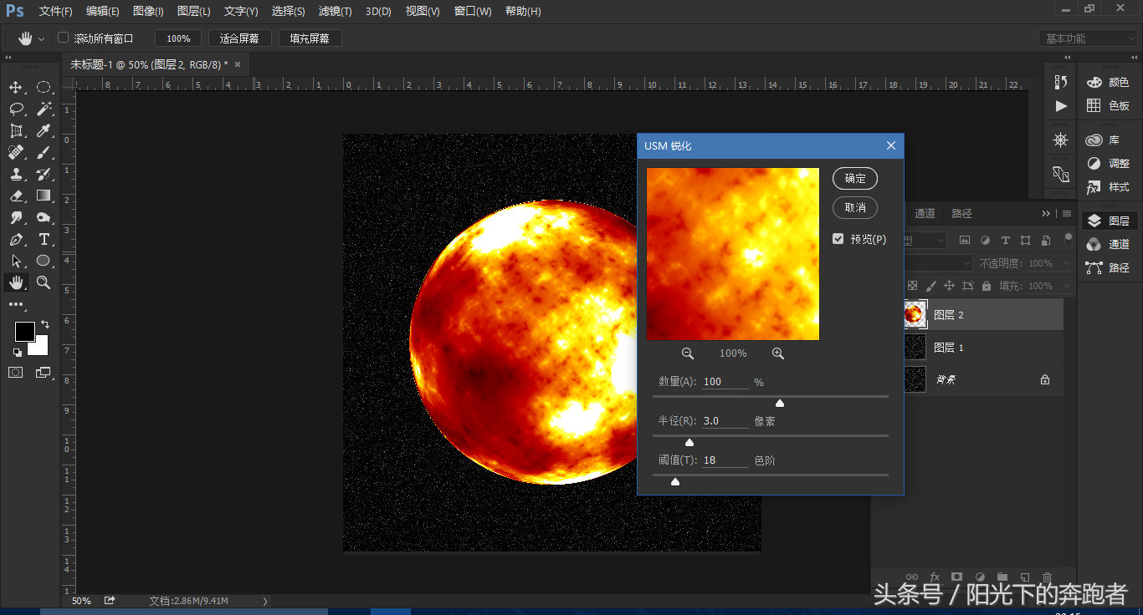The image size is (1143, 615).
Task: Click the 阈值 threshold slider handle
Action: pos(675,481)
